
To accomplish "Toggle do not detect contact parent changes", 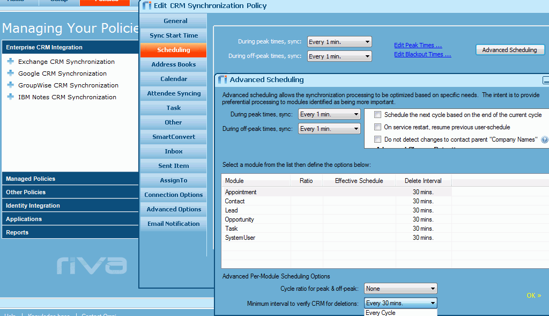I will [378, 139].
